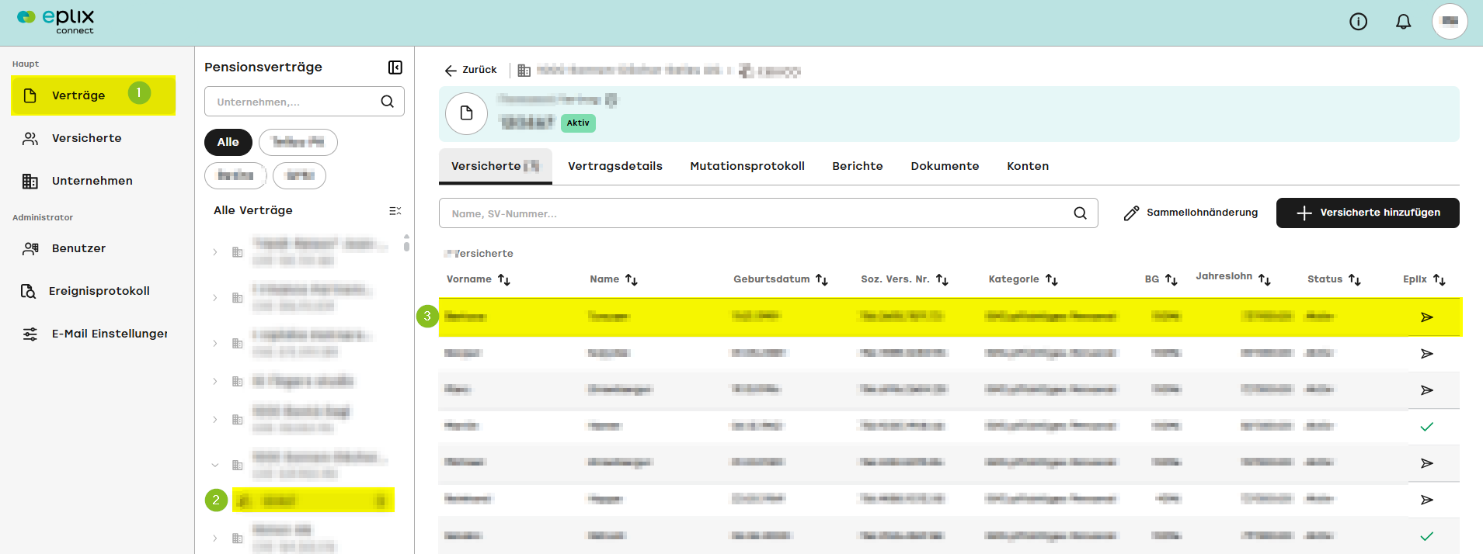Open the Versicherte tab
Screen dimensions: 1483x554
[495, 166]
